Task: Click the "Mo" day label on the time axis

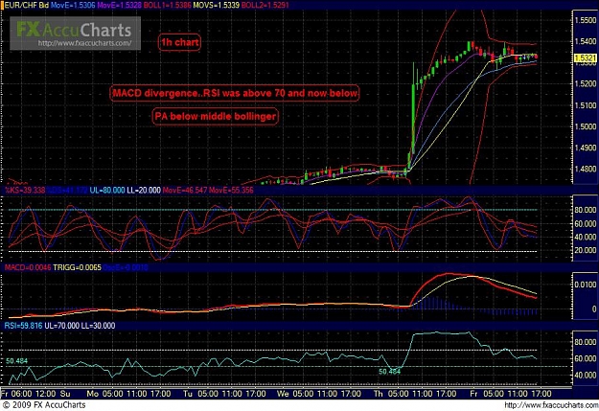Action: pyautogui.click(x=92, y=394)
